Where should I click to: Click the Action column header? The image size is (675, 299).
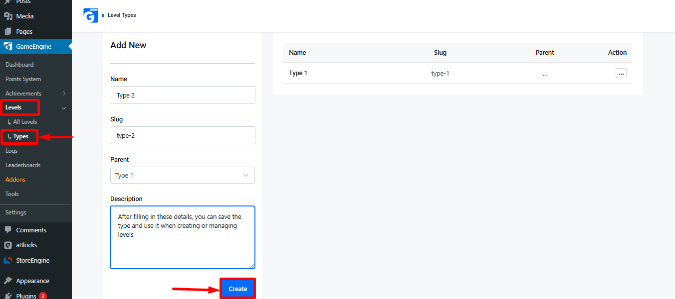pos(617,52)
